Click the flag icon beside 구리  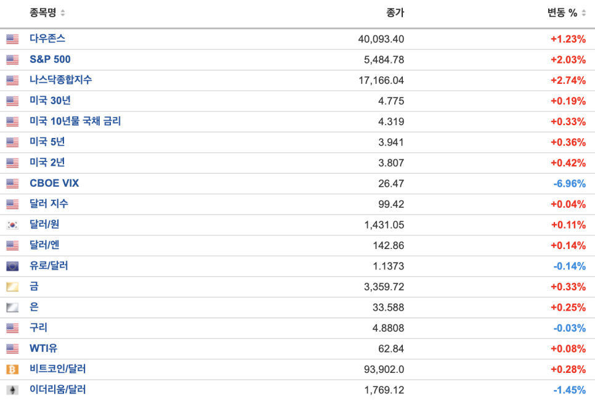tap(12, 329)
